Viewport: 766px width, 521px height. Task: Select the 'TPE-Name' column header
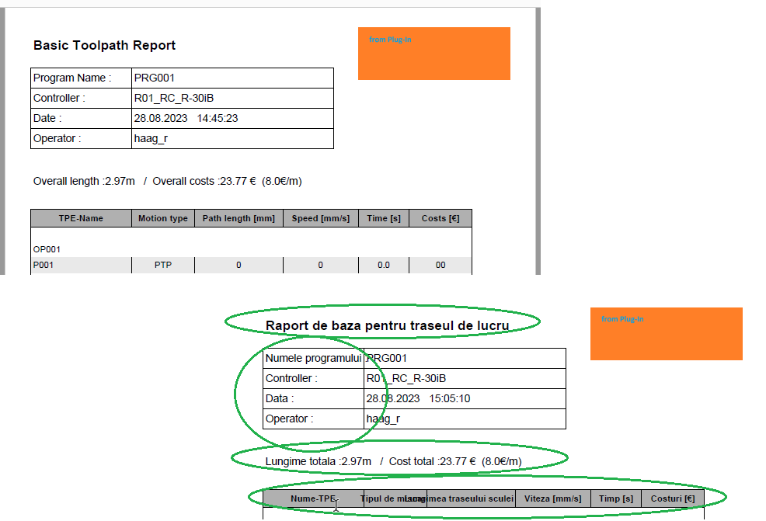(x=80, y=218)
